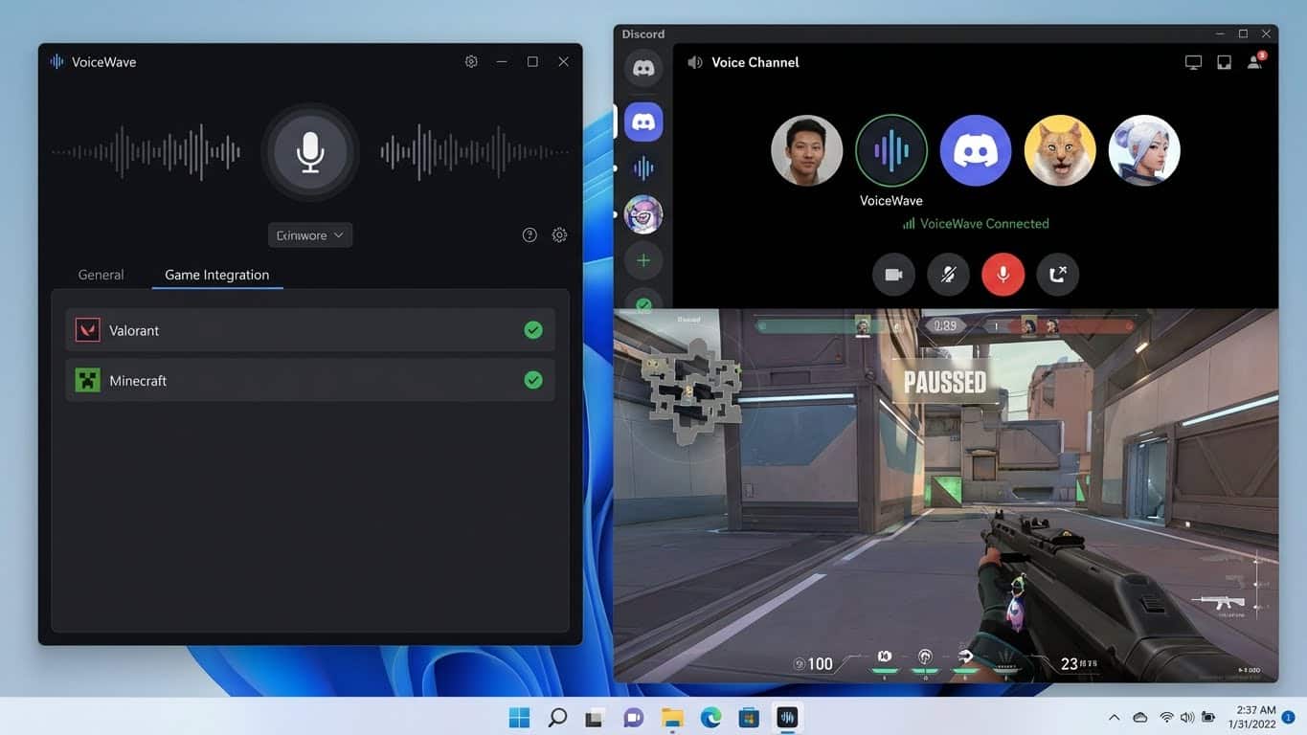Click the battery tray icon
The image size is (1307, 735).
[1209, 717]
